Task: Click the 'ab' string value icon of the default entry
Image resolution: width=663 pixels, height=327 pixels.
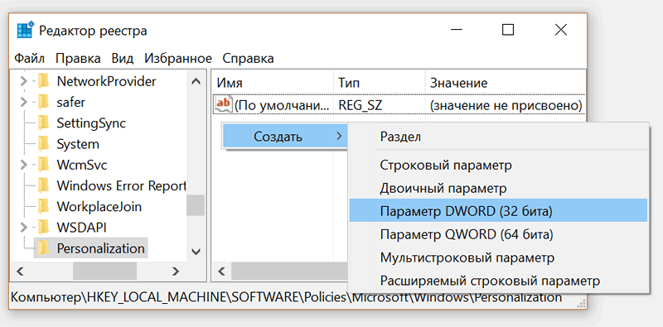Action: pos(224,105)
